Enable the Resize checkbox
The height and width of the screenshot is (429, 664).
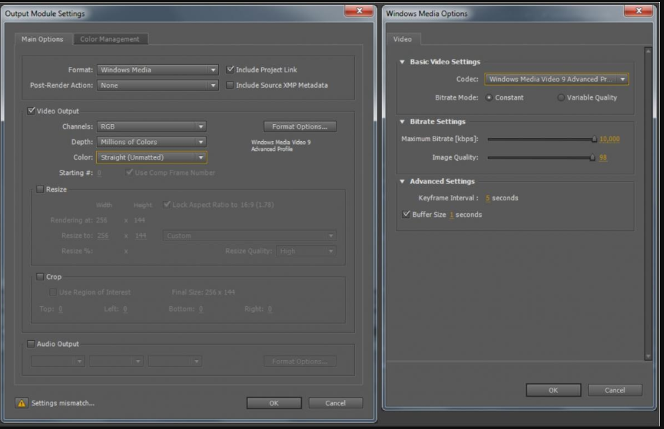40,189
